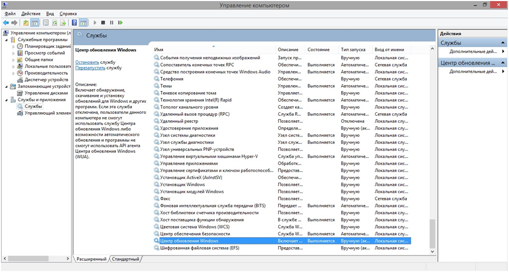The width and height of the screenshot is (509, 272).
Task: Click the Restart service toolbar icon
Action: tap(120, 23)
